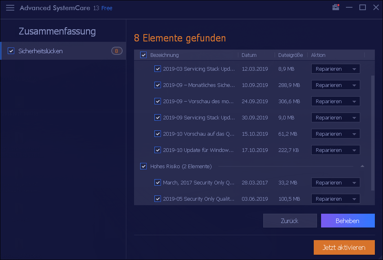Open the toolbox icon in title bar
The width and height of the screenshot is (383, 260).
[x=336, y=7]
